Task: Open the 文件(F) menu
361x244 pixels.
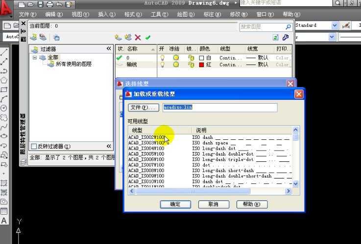Action: click(27, 15)
